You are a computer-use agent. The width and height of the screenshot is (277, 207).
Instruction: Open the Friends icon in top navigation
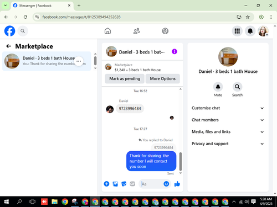pyautogui.click(x=137, y=31)
